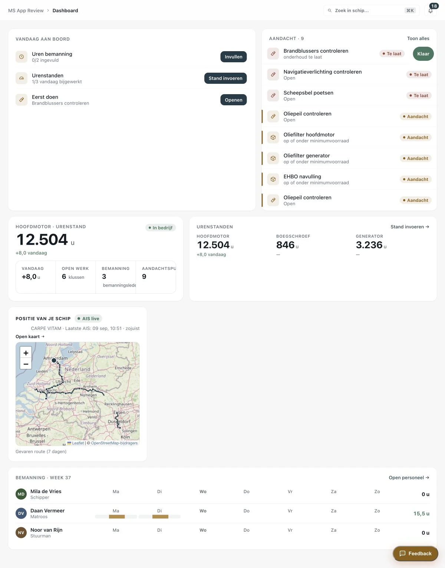
Task: Click the MD avatar for Mila de Vries
Action: [x=21, y=494]
